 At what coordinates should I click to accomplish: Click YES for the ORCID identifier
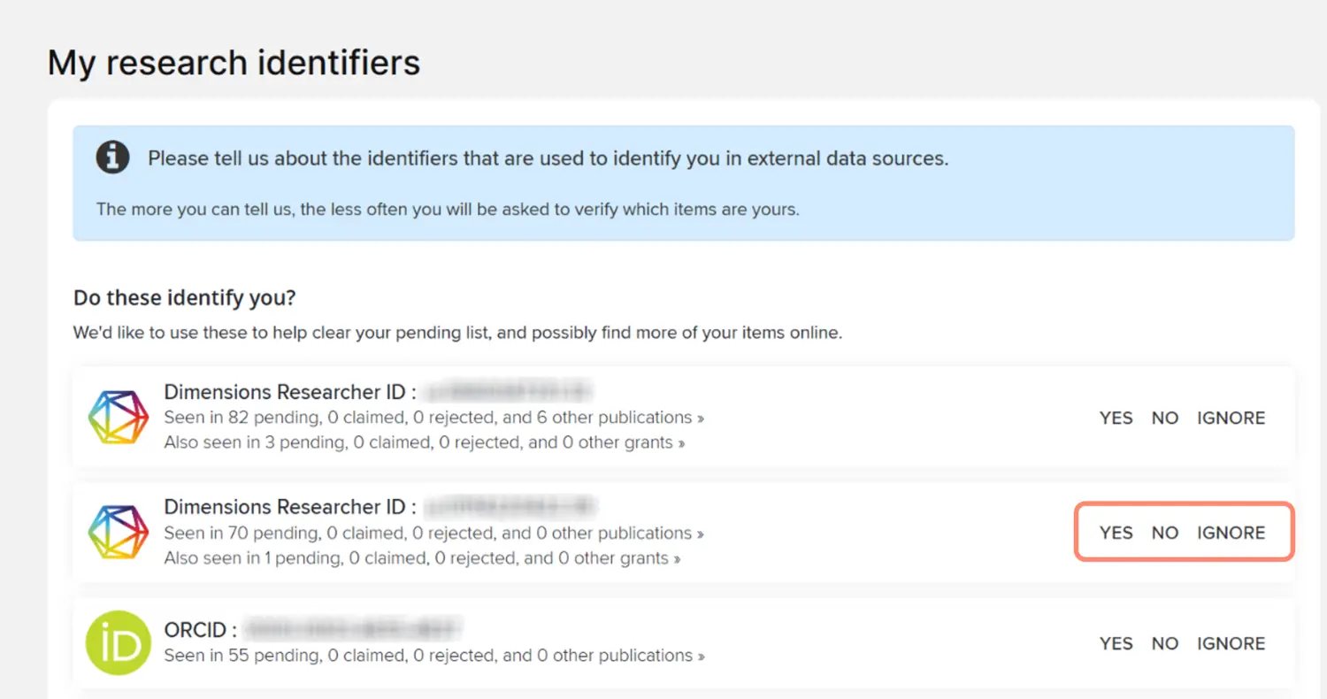tap(1116, 643)
